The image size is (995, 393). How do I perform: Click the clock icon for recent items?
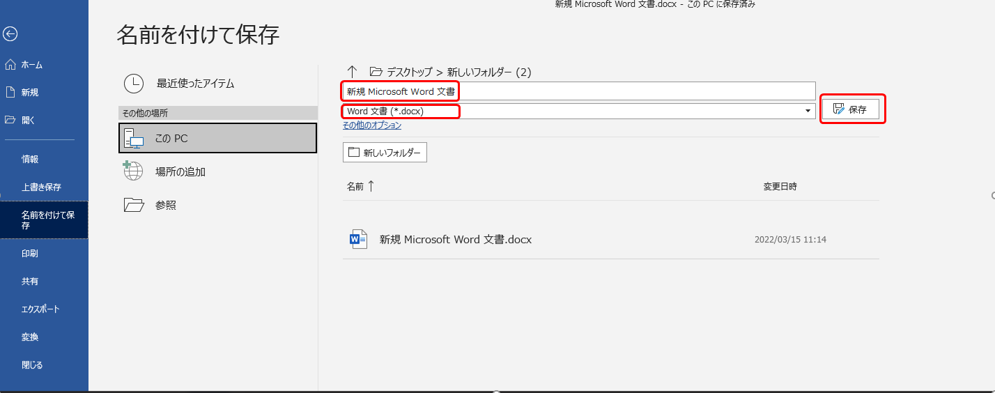click(x=134, y=84)
